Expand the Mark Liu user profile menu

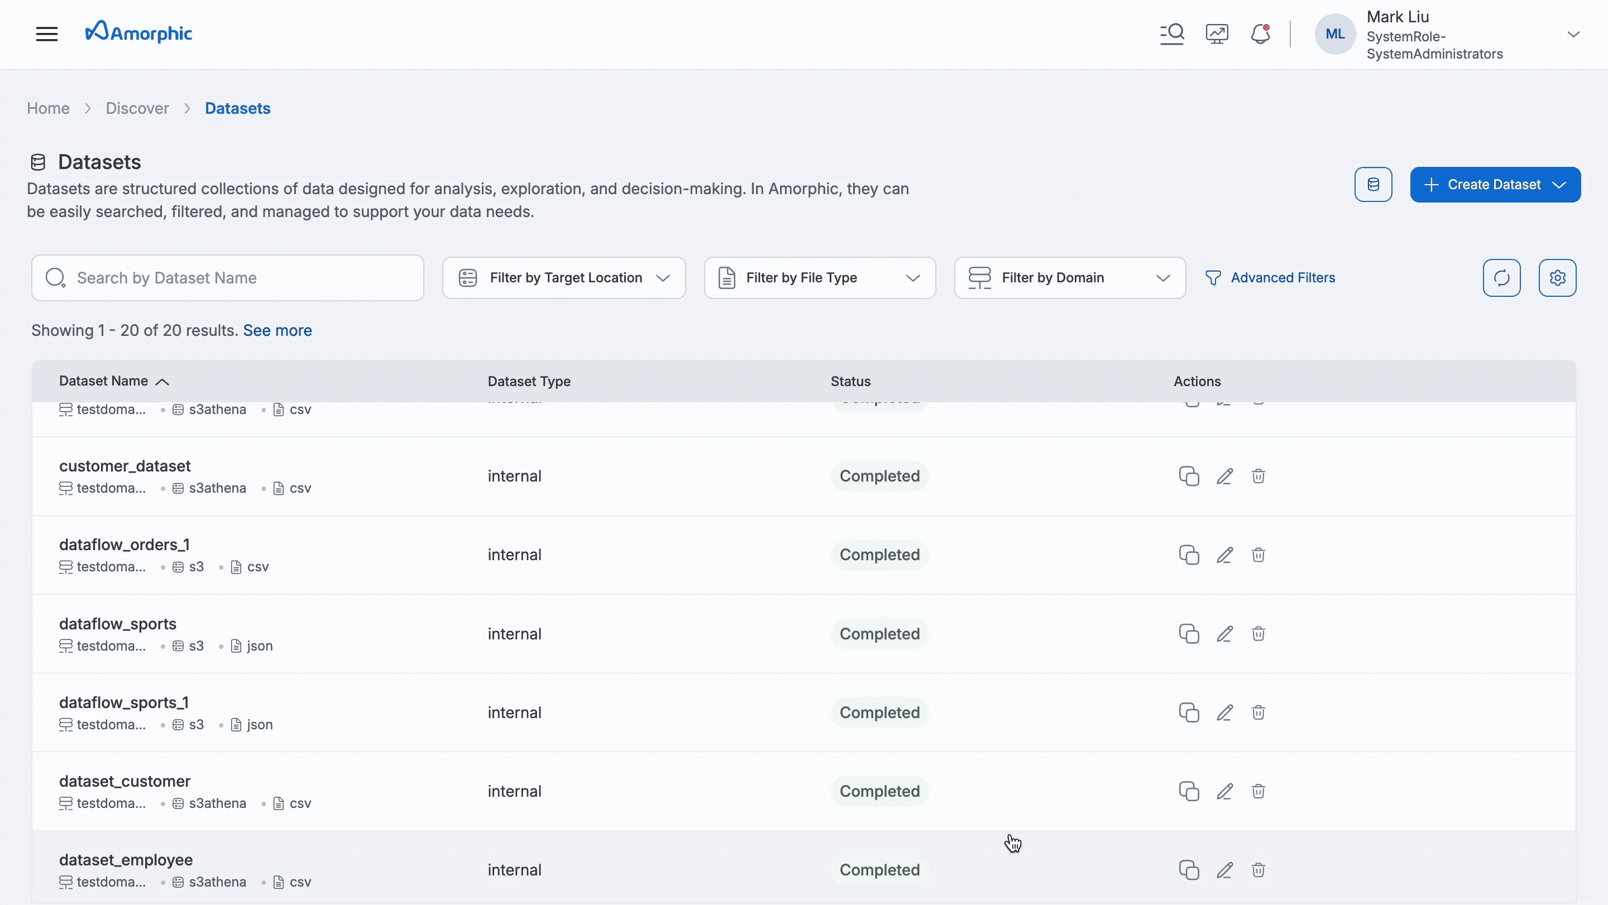[x=1573, y=34]
